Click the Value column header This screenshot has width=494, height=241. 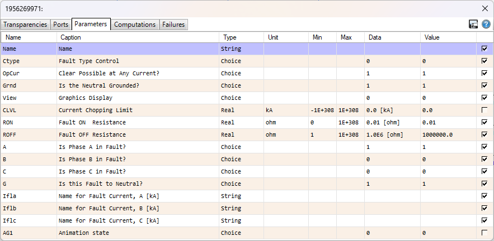tap(448, 37)
